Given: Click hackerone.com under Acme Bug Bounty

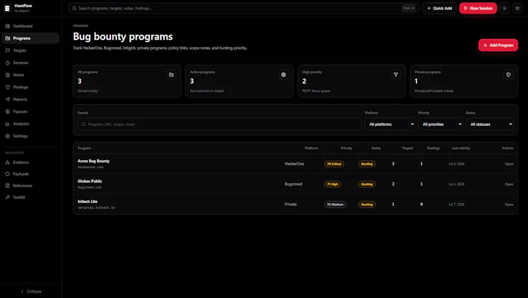Looking at the screenshot, I should pyautogui.click(x=90, y=167).
